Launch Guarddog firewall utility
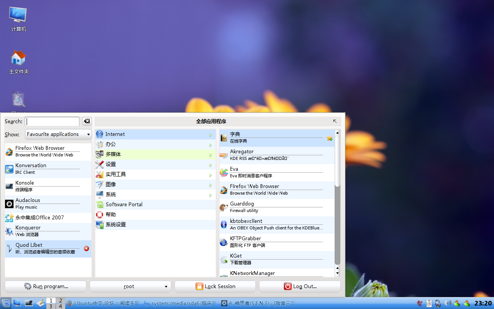Image resolution: width=494 pixels, height=309 pixels. (277, 207)
